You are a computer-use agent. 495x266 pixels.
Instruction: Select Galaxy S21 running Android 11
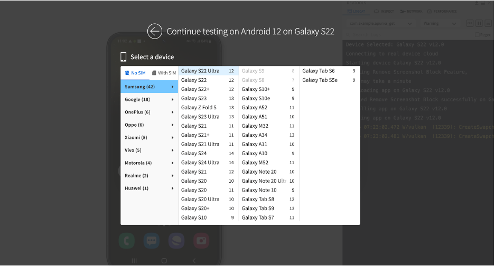coord(208,126)
